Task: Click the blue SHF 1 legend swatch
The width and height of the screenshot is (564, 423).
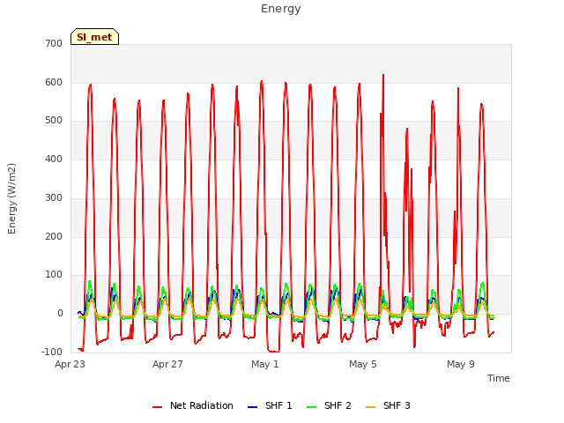Action: pos(253,407)
